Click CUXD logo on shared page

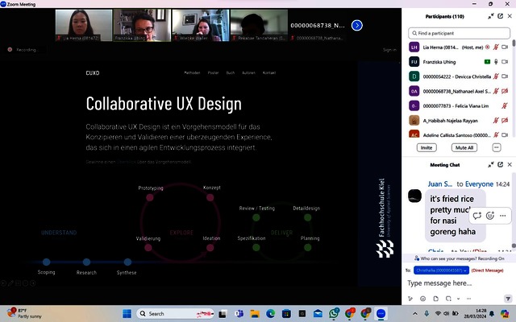(x=93, y=73)
